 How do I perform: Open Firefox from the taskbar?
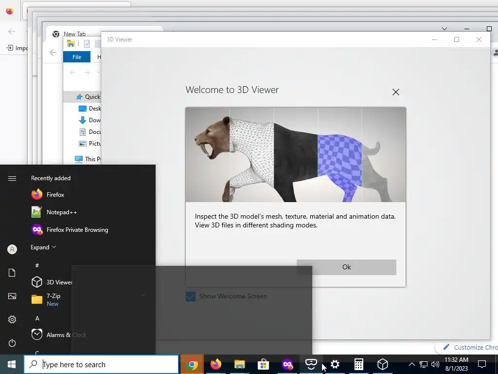[215, 364]
